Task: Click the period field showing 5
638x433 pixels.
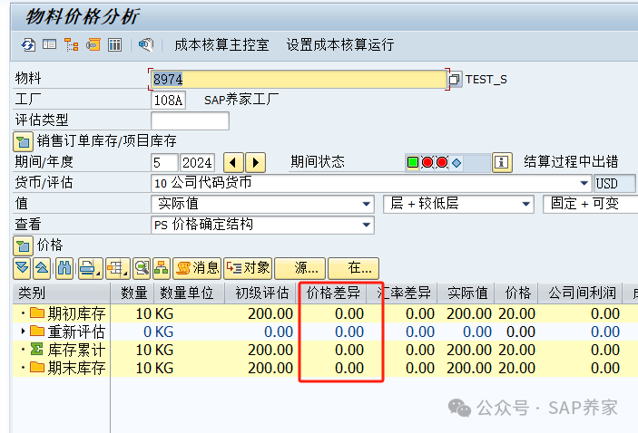Action: 164,163
